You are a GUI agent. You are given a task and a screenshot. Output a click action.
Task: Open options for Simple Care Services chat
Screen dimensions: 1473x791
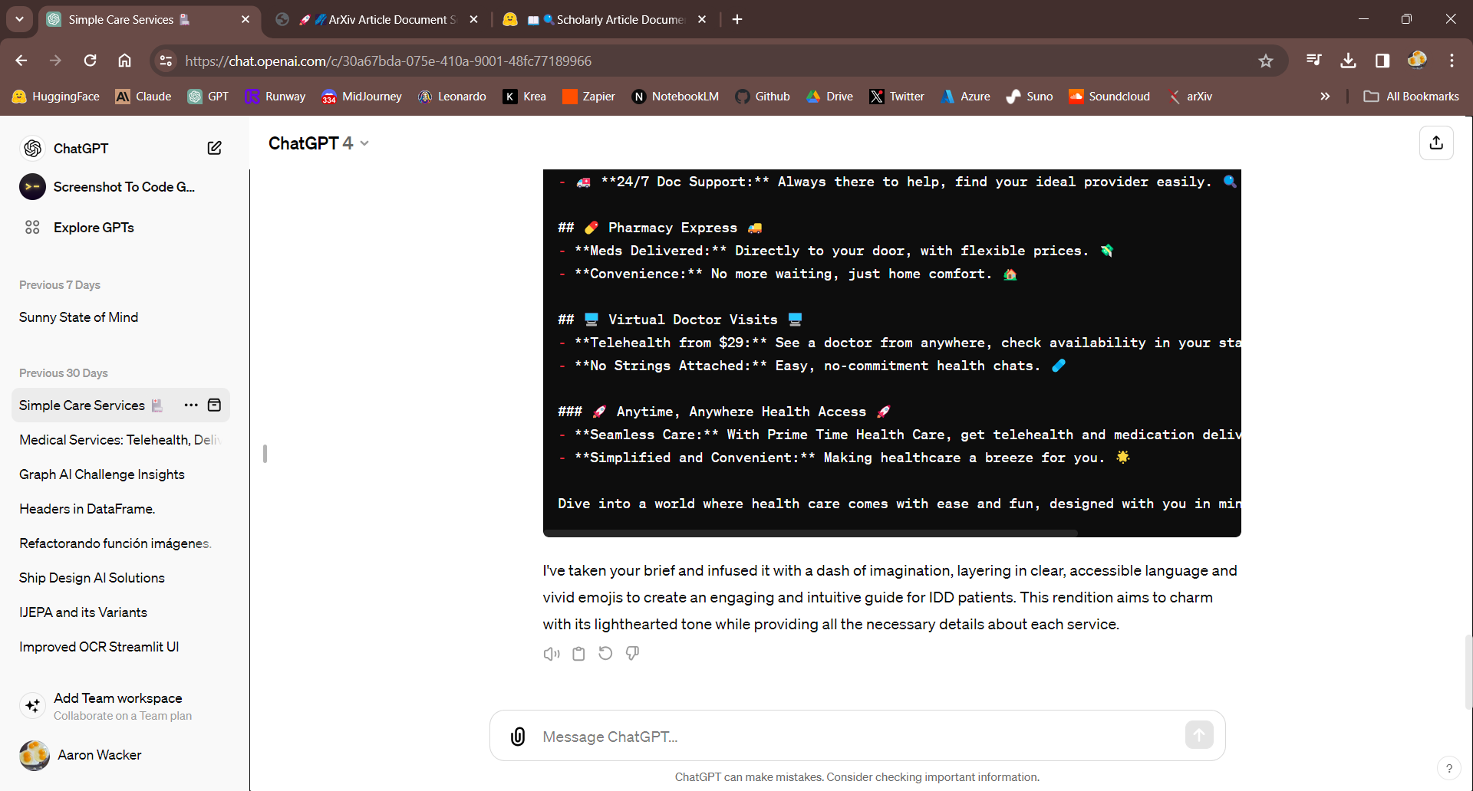click(191, 405)
